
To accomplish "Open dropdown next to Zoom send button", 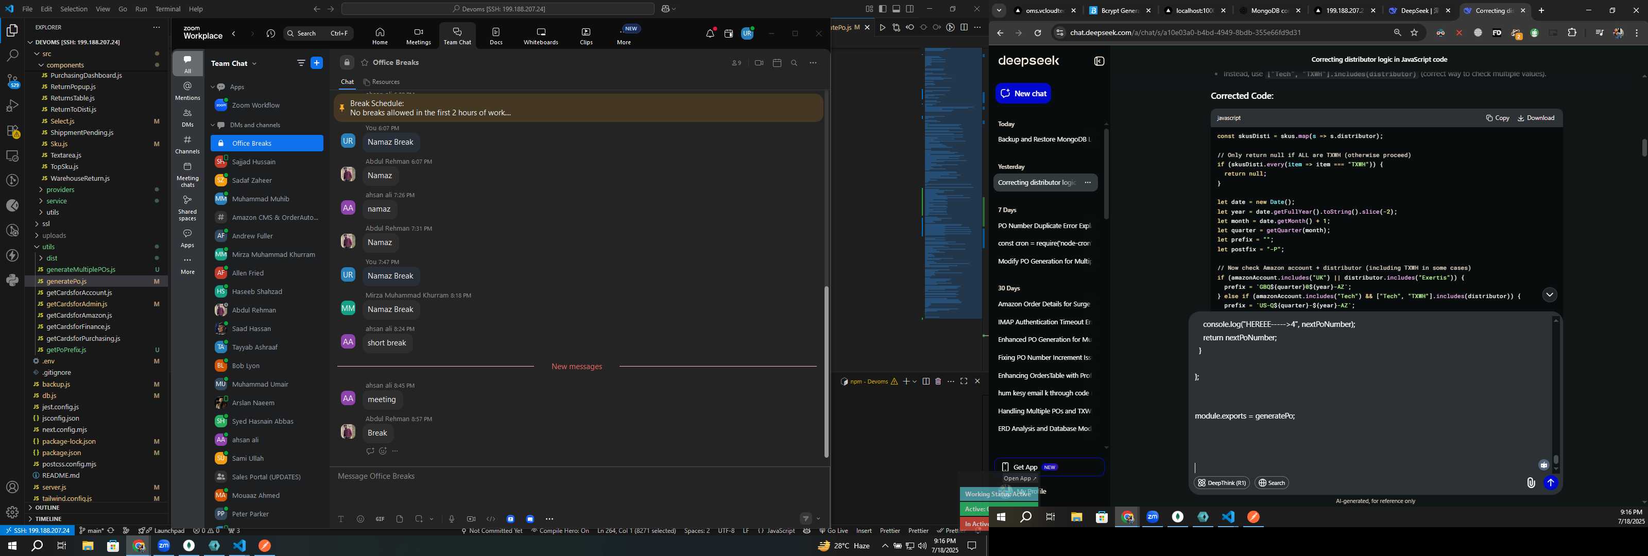I will 819,519.
